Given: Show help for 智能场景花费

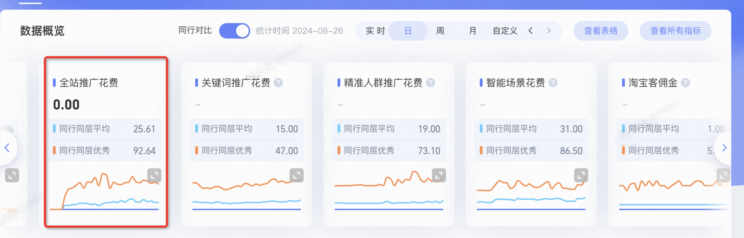Looking at the screenshot, I should click(x=553, y=83).
